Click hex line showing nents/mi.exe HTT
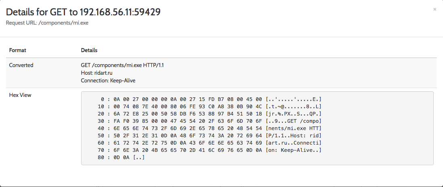The image size is (443, 187). click(x=210, y=128)
